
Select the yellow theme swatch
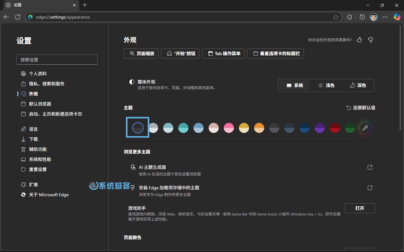pyautogui.click(x=244, y=128)
